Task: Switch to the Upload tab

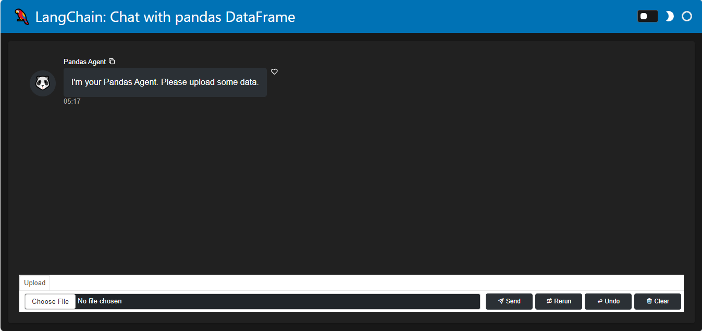Action: [34, 283]
